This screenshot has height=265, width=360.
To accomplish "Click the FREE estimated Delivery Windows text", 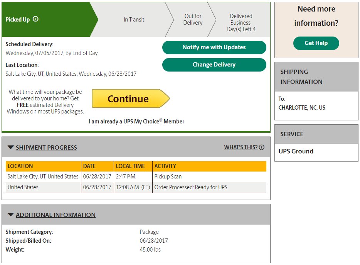I will point(45,108).
